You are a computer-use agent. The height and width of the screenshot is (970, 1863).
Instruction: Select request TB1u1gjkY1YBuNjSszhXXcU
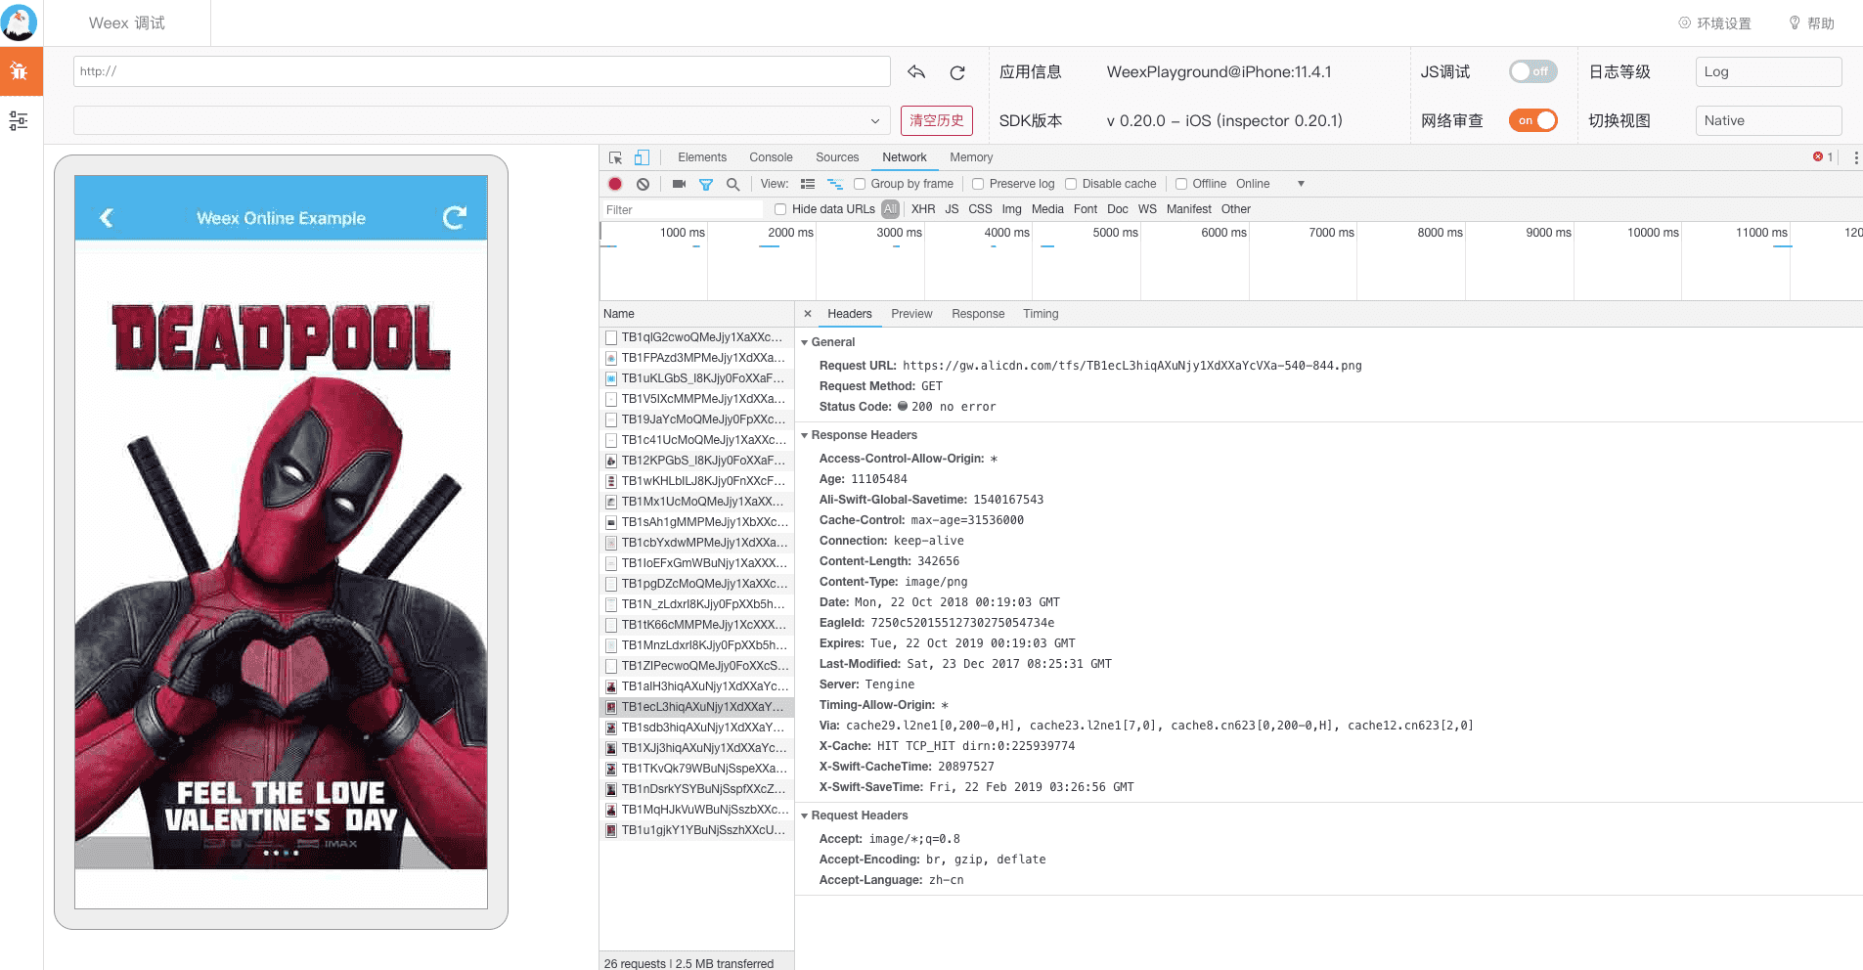tap(696, 830)
